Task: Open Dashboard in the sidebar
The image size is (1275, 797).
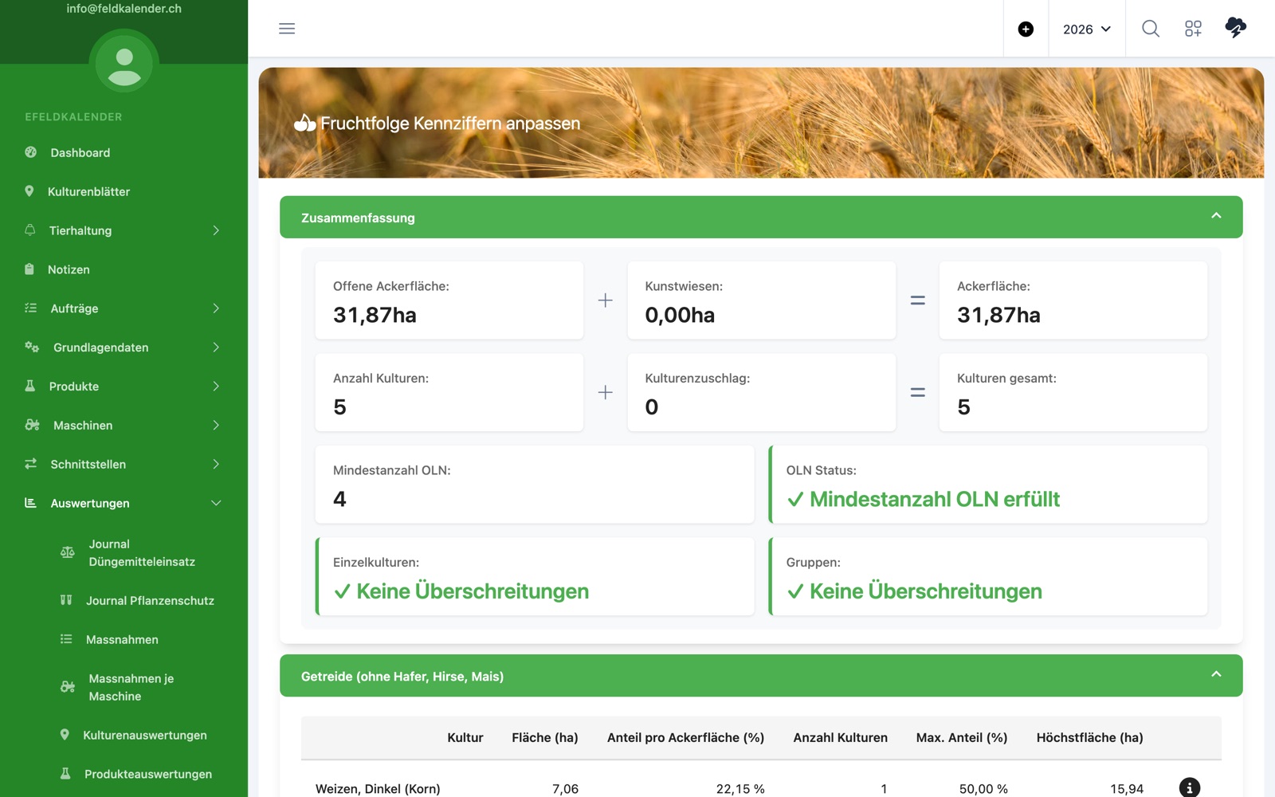Action: (80, 152)
